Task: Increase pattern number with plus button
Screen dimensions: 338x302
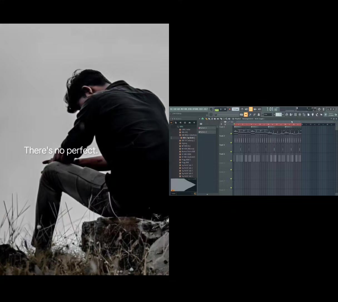Action: (283, 114)
